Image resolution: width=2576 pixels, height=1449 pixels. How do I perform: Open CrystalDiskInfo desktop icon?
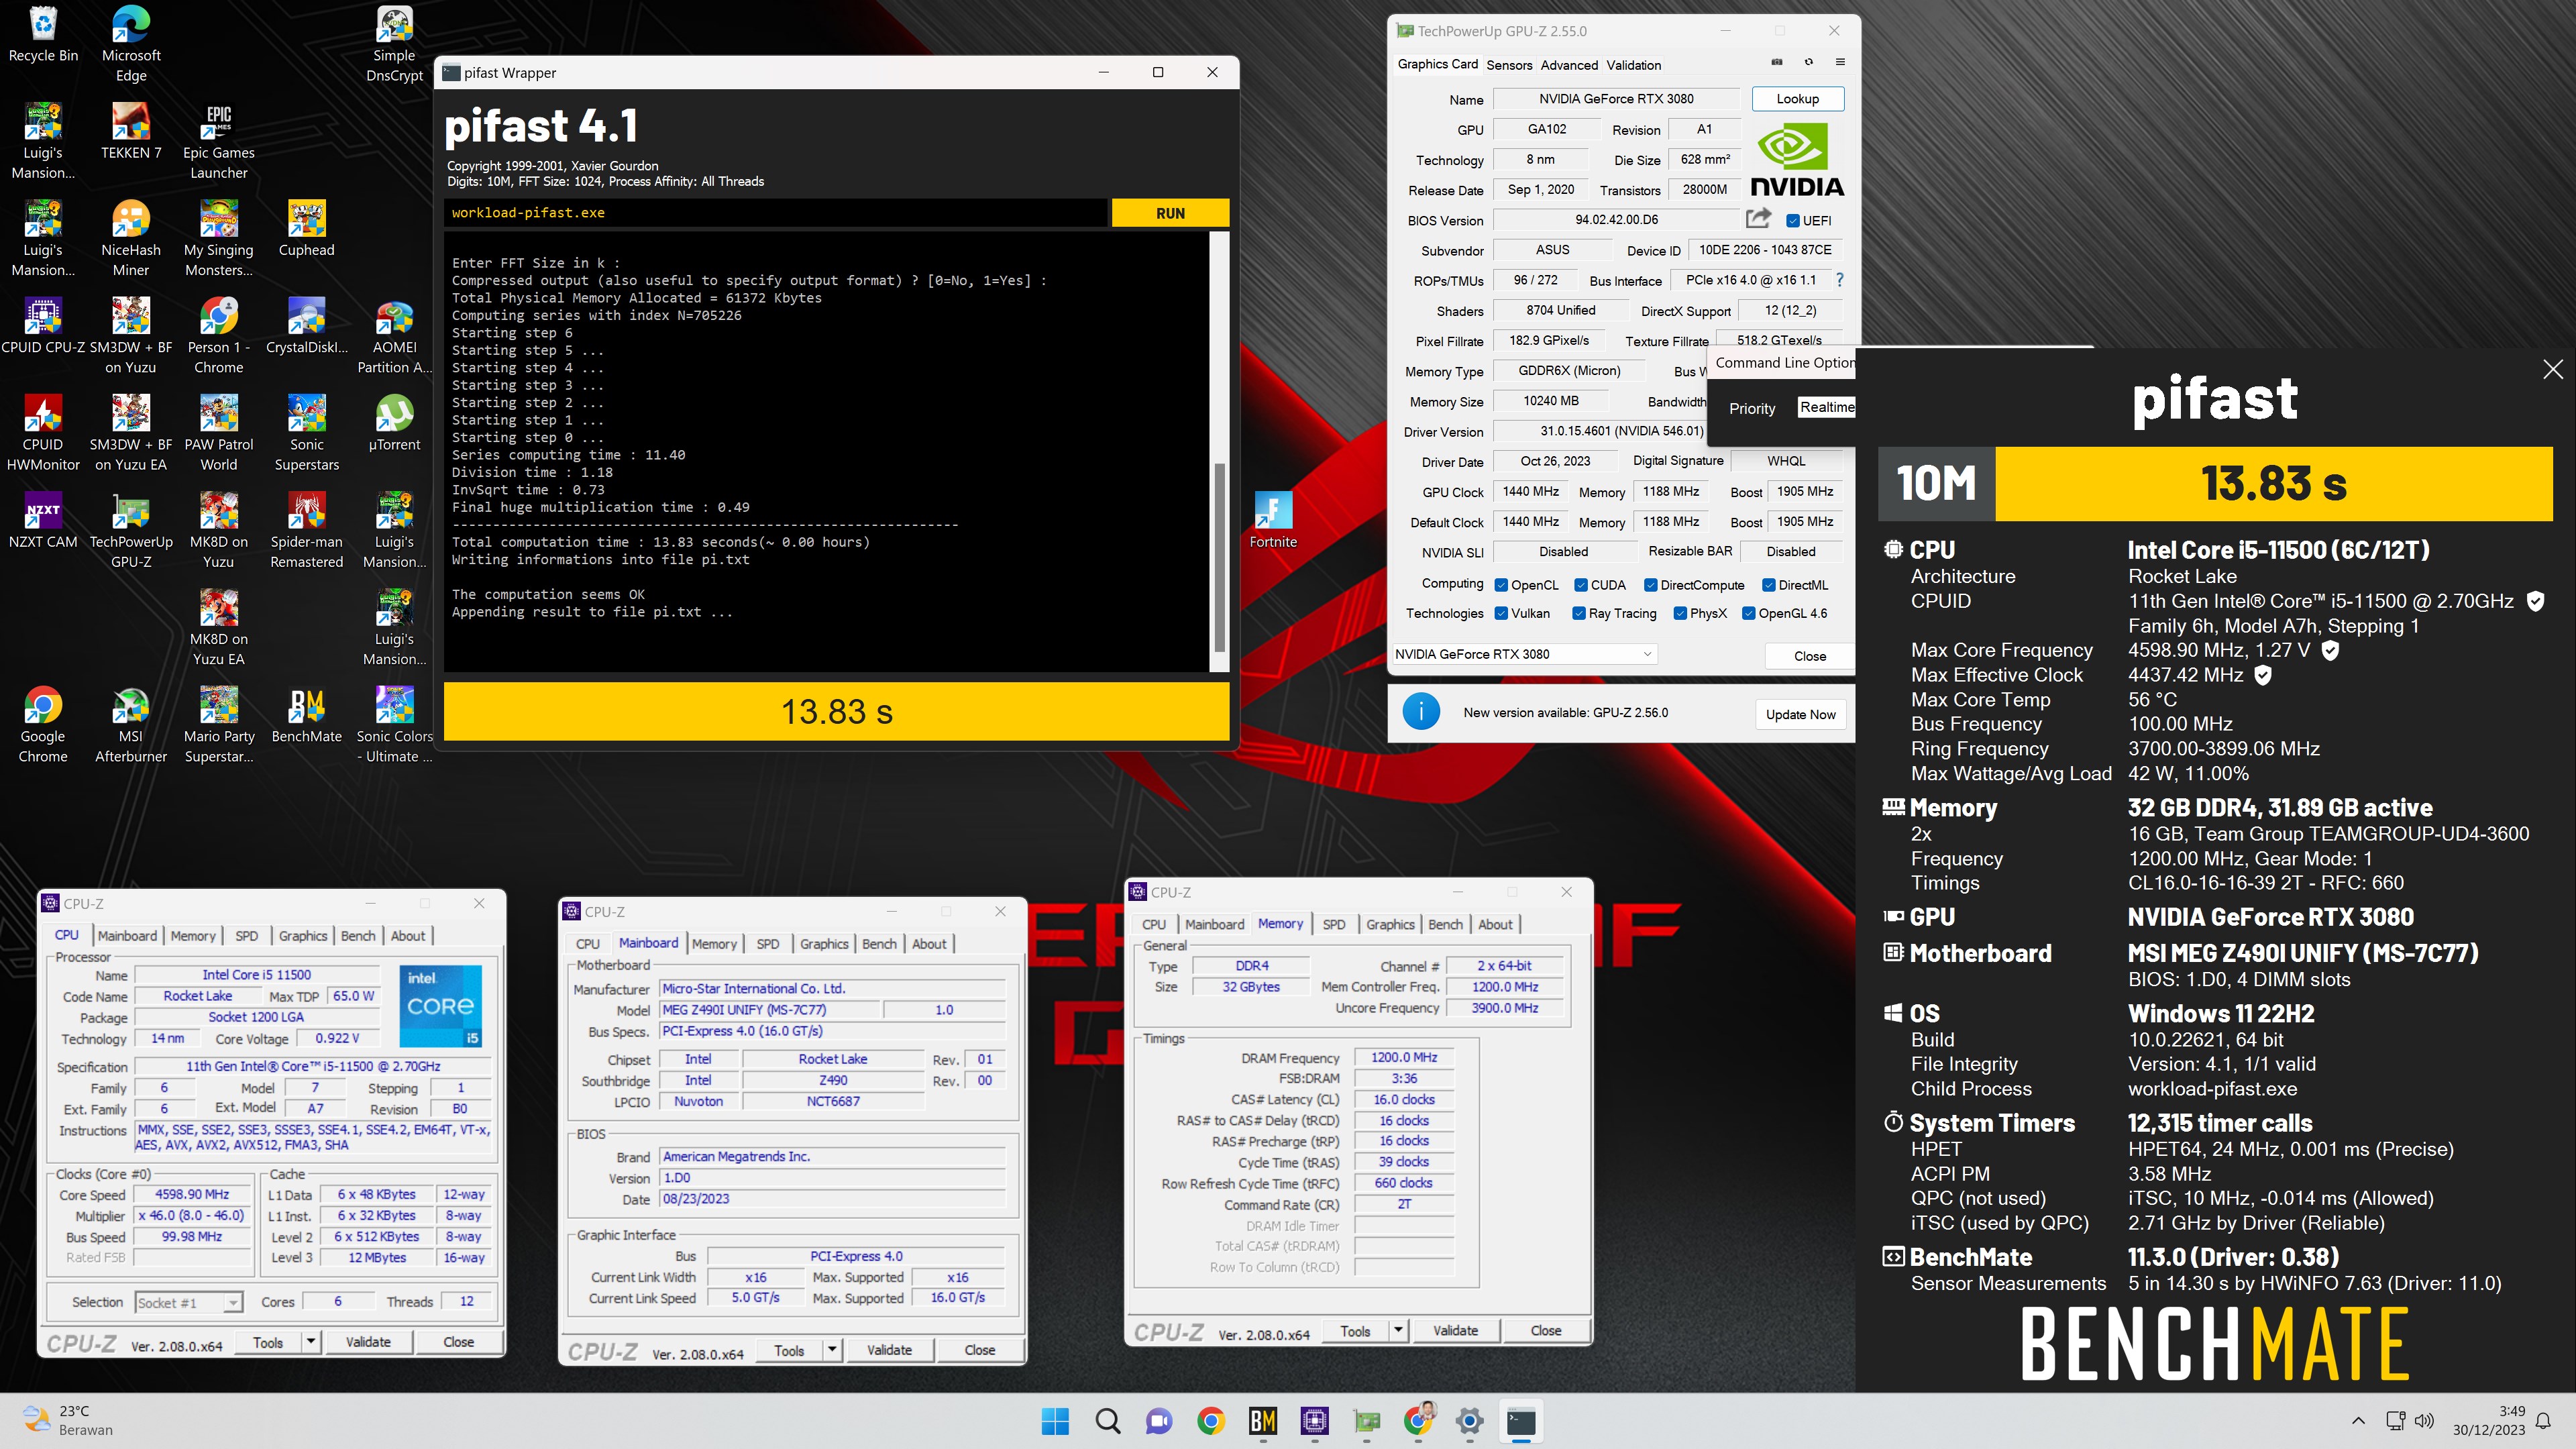(x=306, y=327)
